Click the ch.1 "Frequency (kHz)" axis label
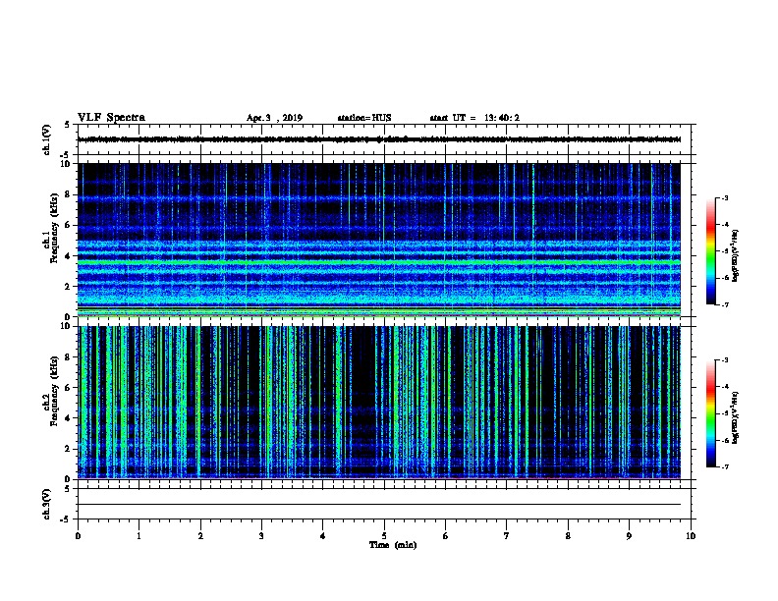Screen dimensions: 778x601 pos(54,228)
